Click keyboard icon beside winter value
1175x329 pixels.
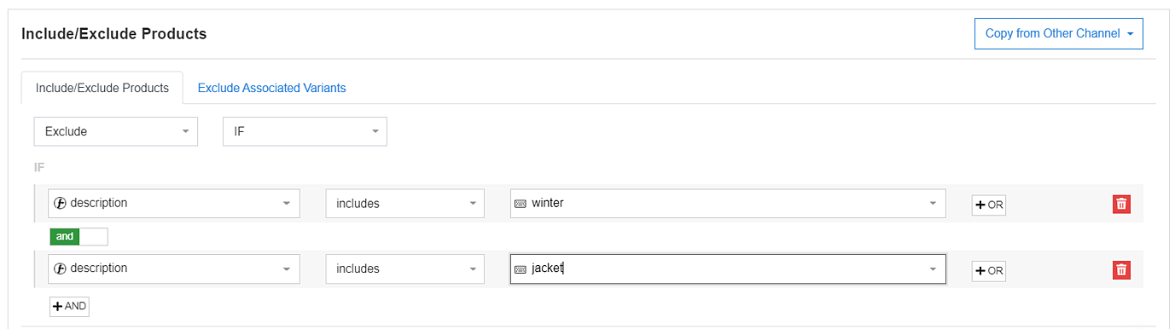click(521, 204)
